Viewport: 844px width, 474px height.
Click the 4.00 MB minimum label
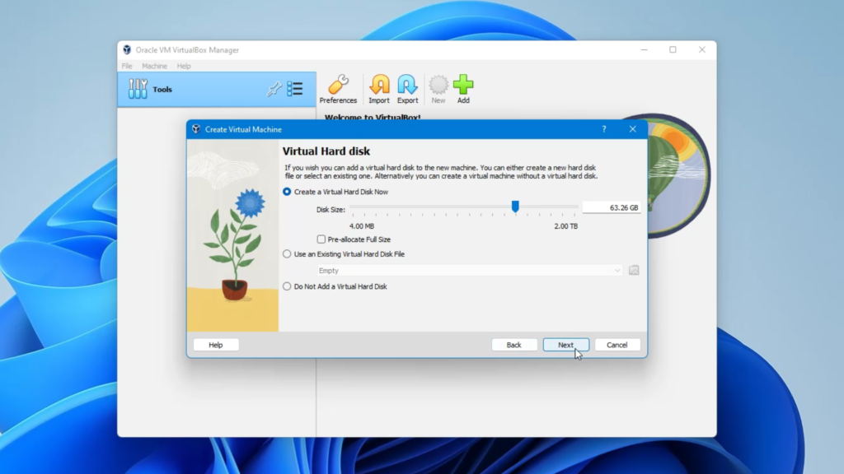click(362, 226)
